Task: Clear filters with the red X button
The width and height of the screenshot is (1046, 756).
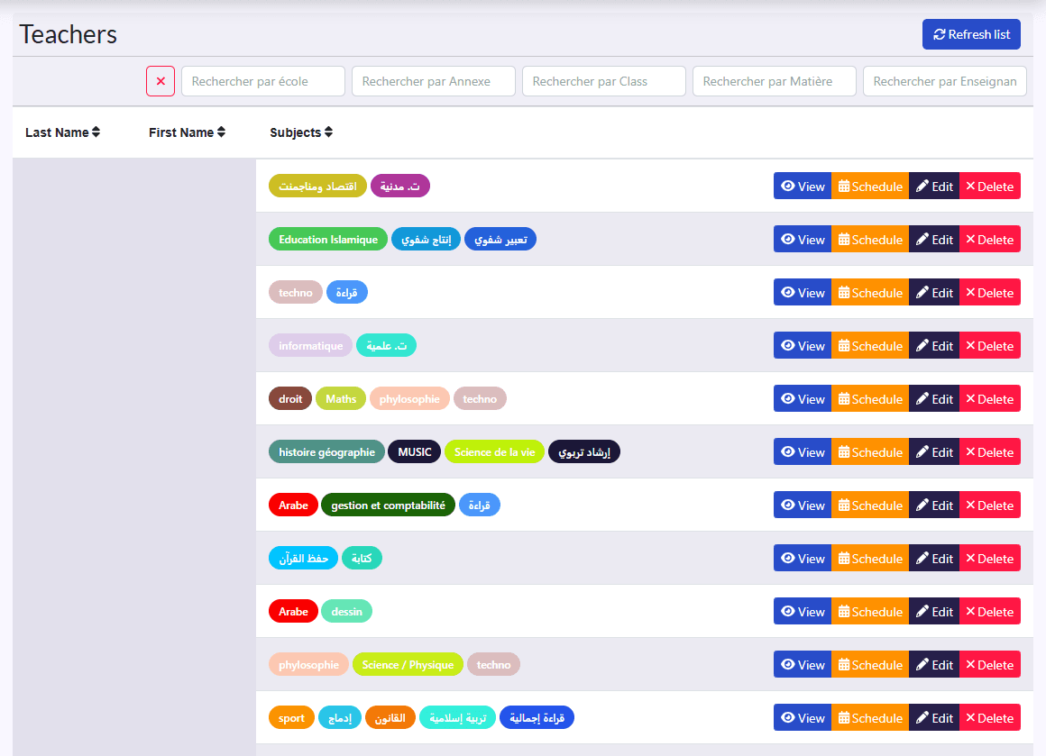Action: coord(161,81)
